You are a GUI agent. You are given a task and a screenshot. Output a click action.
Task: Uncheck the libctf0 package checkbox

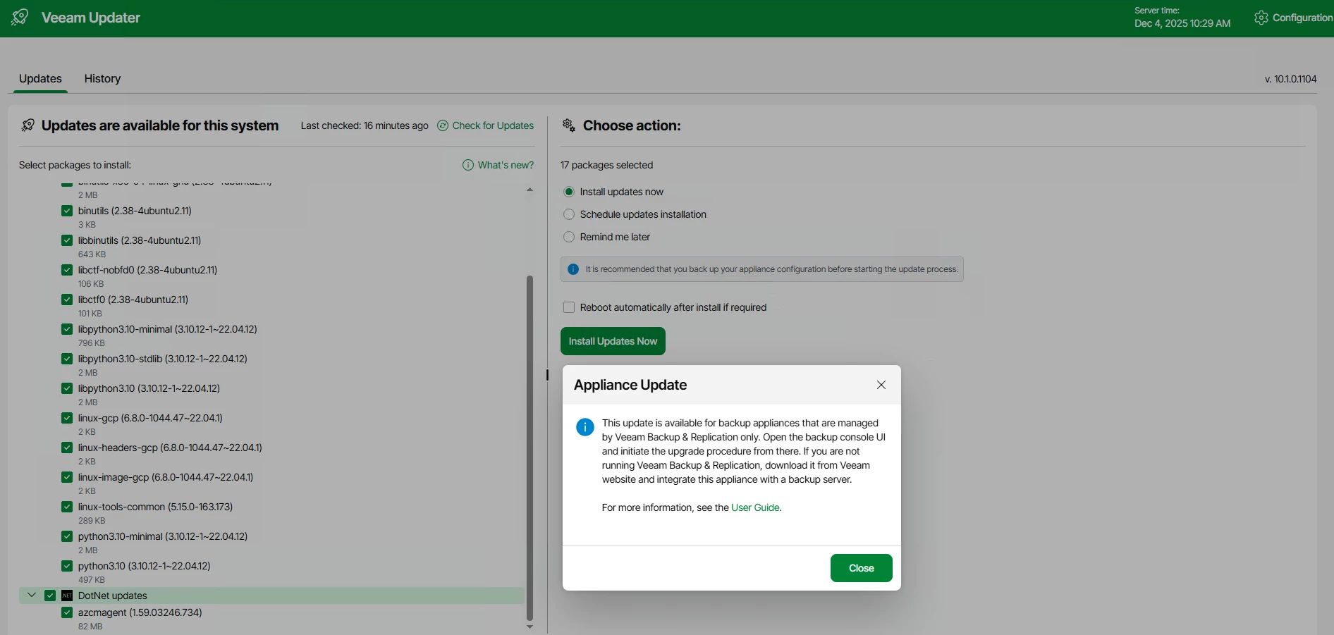tap(67, 300)
